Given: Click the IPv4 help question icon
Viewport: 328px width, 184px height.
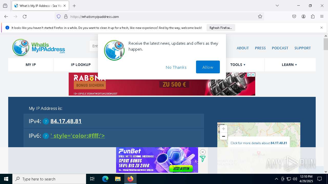Looking at the screenshot, I should point(46,121).
